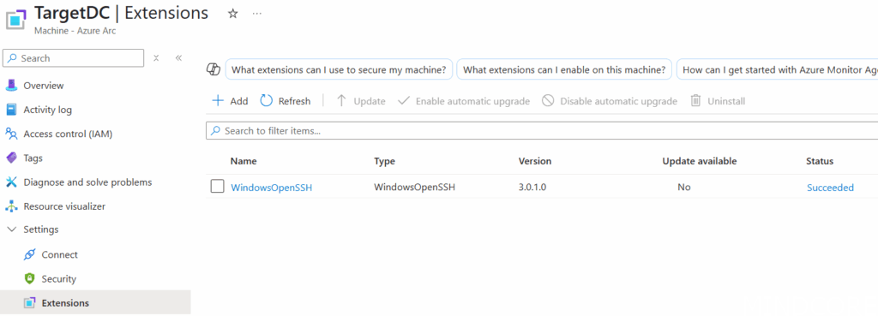Collapse the sidebar with double chevron icon

(178, 58)
